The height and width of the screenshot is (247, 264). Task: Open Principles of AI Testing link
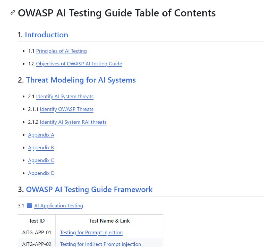coord(61,51)
